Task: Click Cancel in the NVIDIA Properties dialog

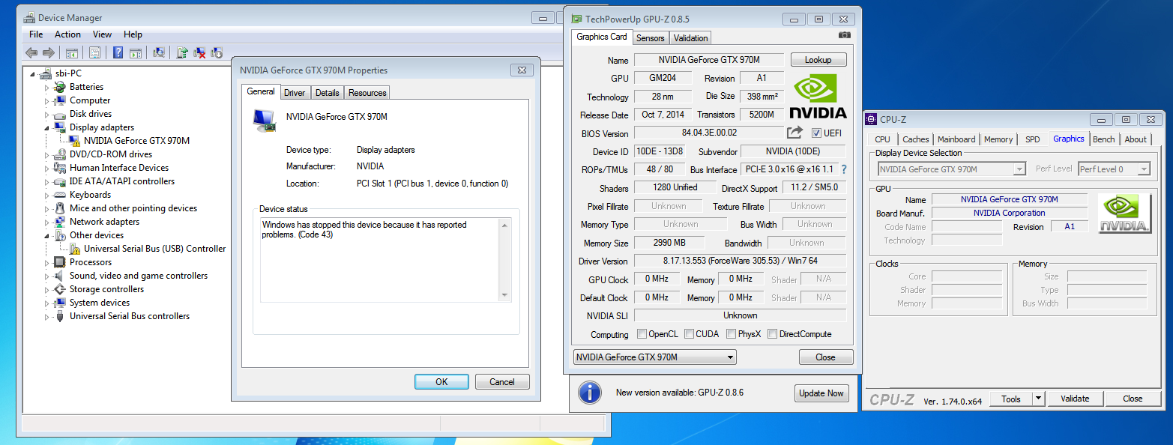Action: click(x=502, y=381)
